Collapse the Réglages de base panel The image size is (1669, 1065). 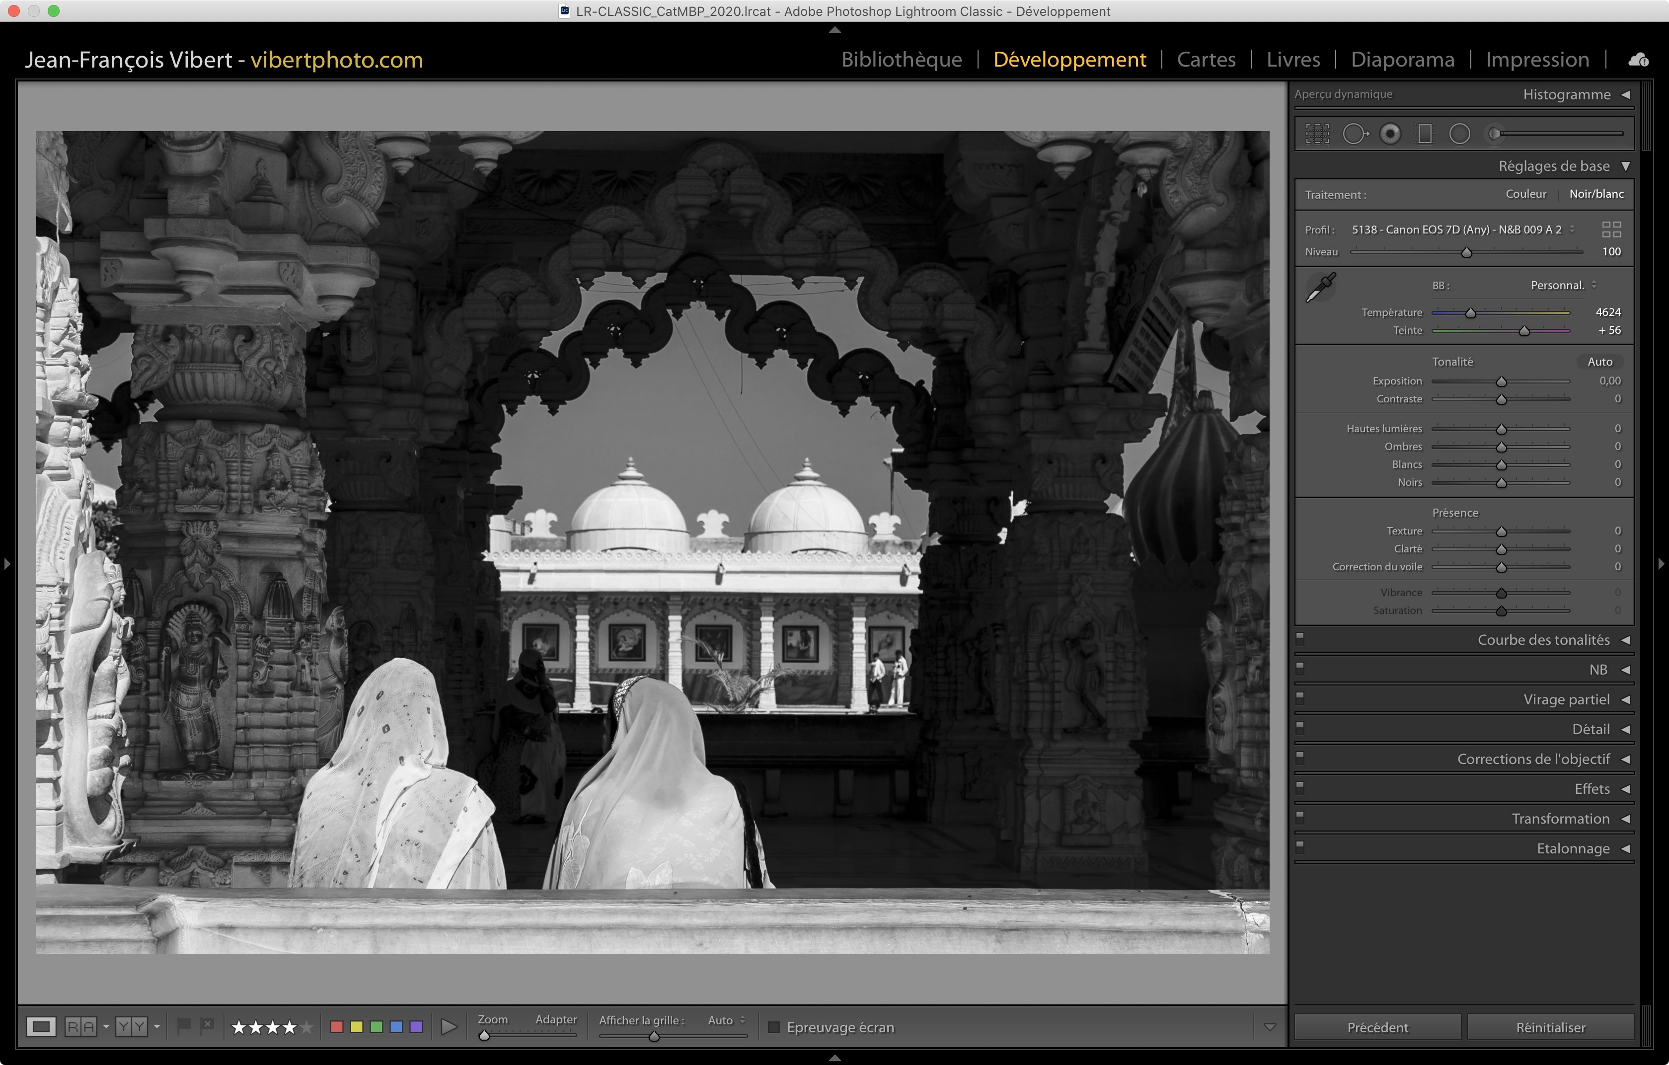coord(1625,166)
